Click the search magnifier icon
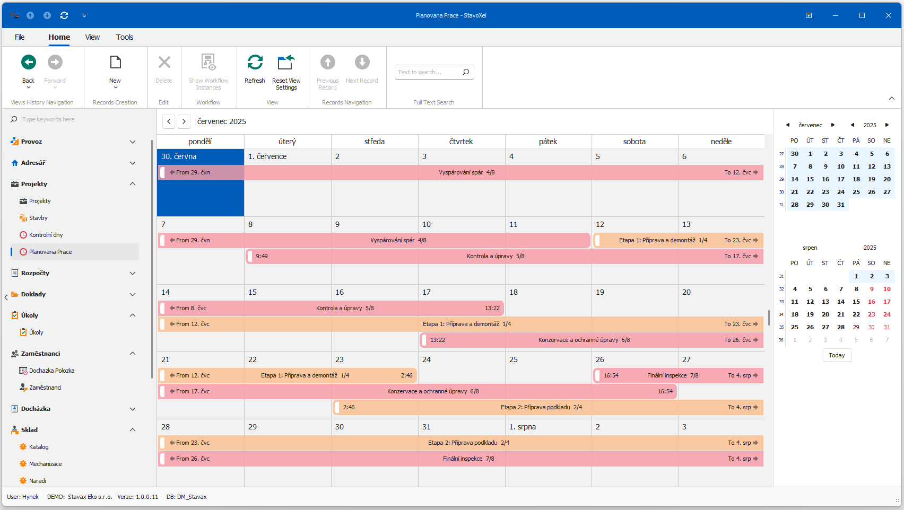 pos(466,72)
